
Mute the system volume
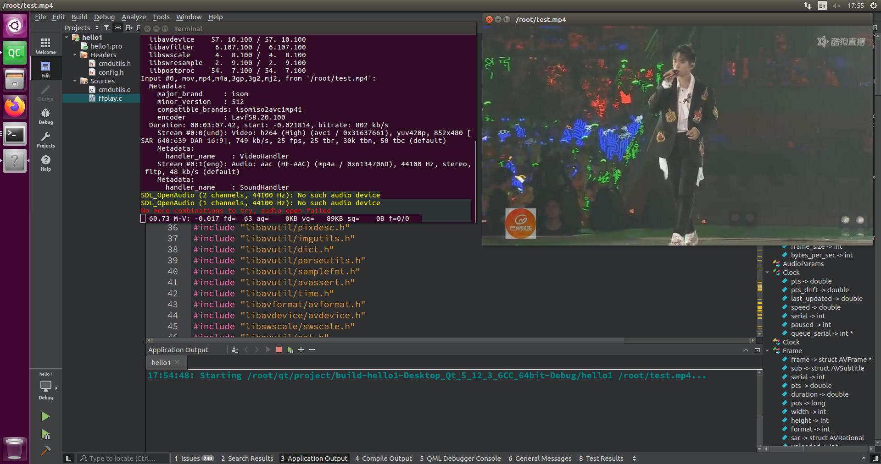pos(836,5)
